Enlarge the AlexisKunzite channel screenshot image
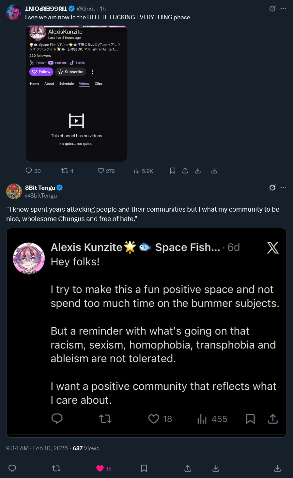The image size is (293, 478). point(76,94)
